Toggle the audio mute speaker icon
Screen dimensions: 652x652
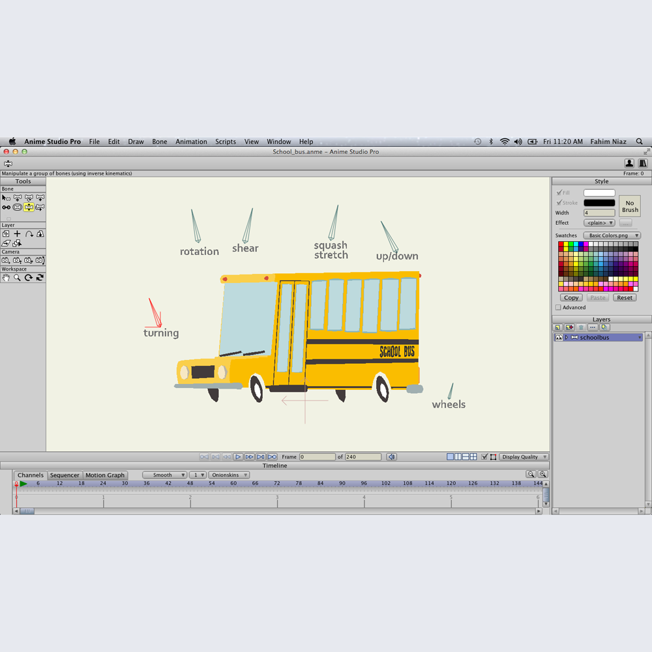tap(391, 456)
